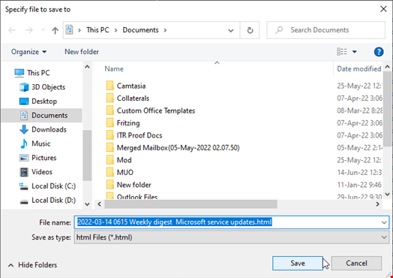Image resolution: width=393 pixels, height=278 pixels.
Task: Select the Custom Office Templates folder
Action: point(156,110)
